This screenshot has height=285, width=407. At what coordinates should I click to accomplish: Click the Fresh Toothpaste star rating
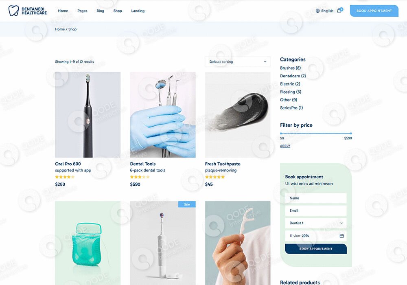point(215,177)
